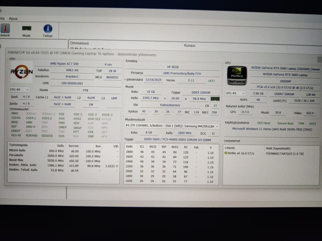The height and width of the screenshot is (241, 322).
Task: Click the DDR5 SDRAM type value
Action: (201, 92)
